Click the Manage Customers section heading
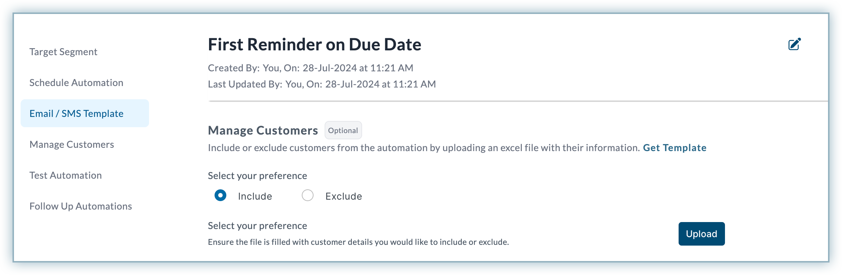Screen dimensions: 842x275 coord(263,130)
